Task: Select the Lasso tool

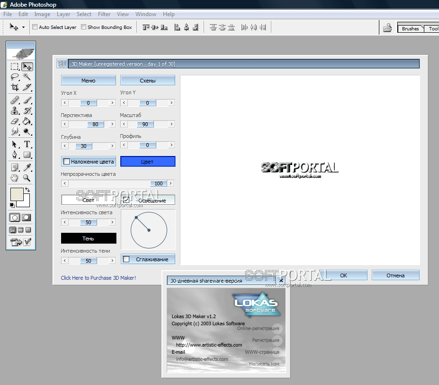Action: click(15, 77)
